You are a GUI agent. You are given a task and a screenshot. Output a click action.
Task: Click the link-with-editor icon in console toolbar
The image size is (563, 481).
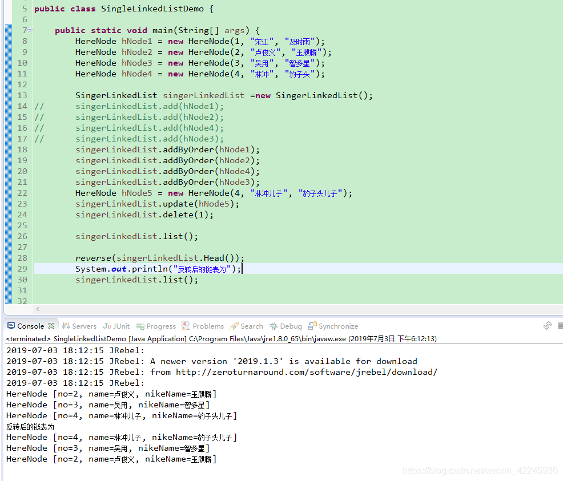point(547,326)
